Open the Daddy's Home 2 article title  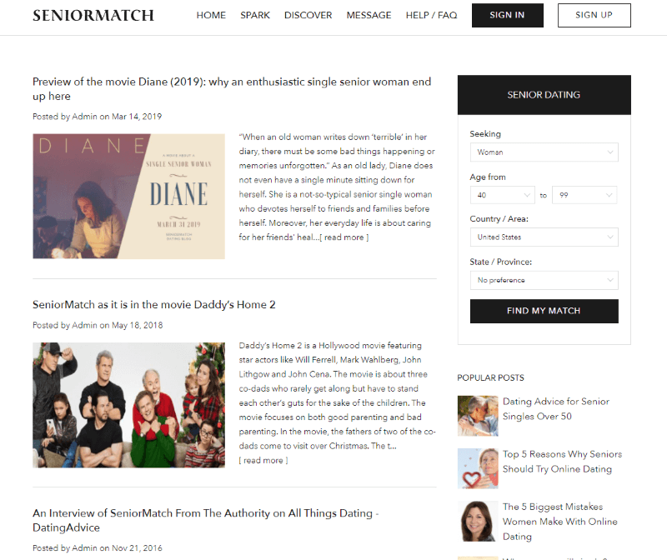(154, 305)
